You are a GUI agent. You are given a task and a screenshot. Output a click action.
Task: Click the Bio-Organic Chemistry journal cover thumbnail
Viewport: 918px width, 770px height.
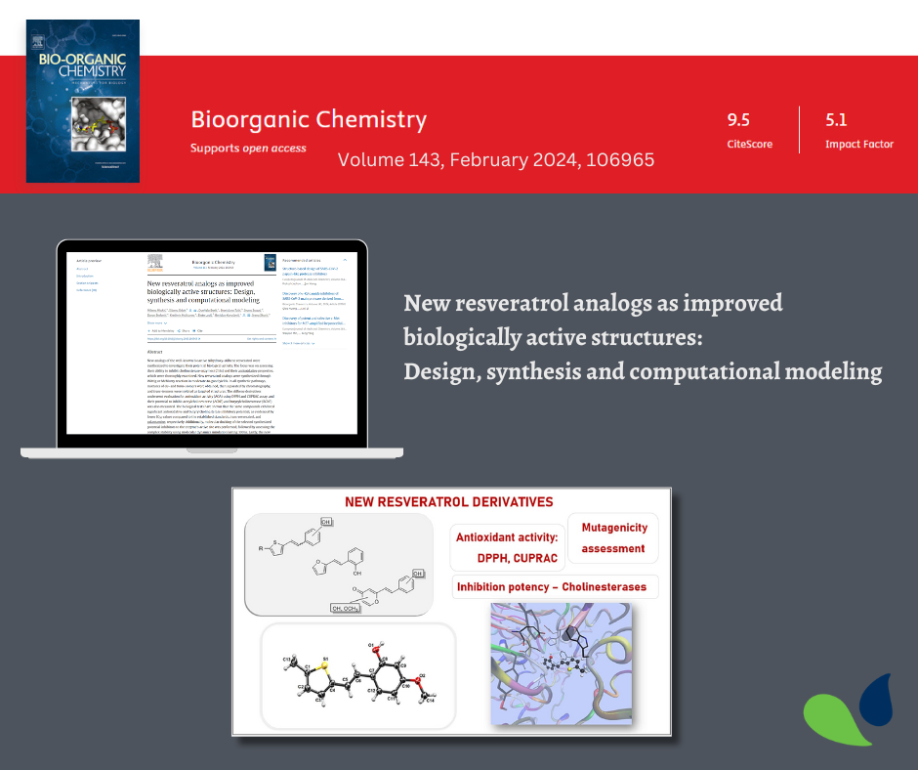[83, 101]
